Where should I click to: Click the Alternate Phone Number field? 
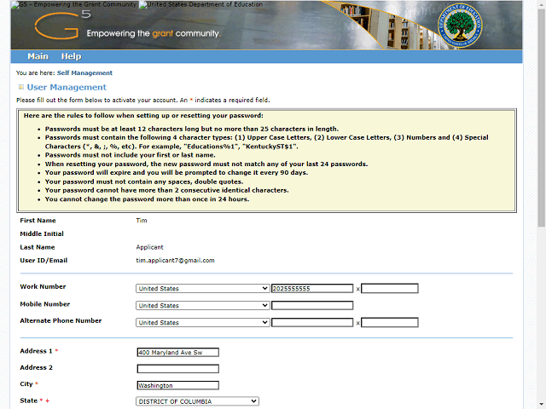(x=311, y=323)
